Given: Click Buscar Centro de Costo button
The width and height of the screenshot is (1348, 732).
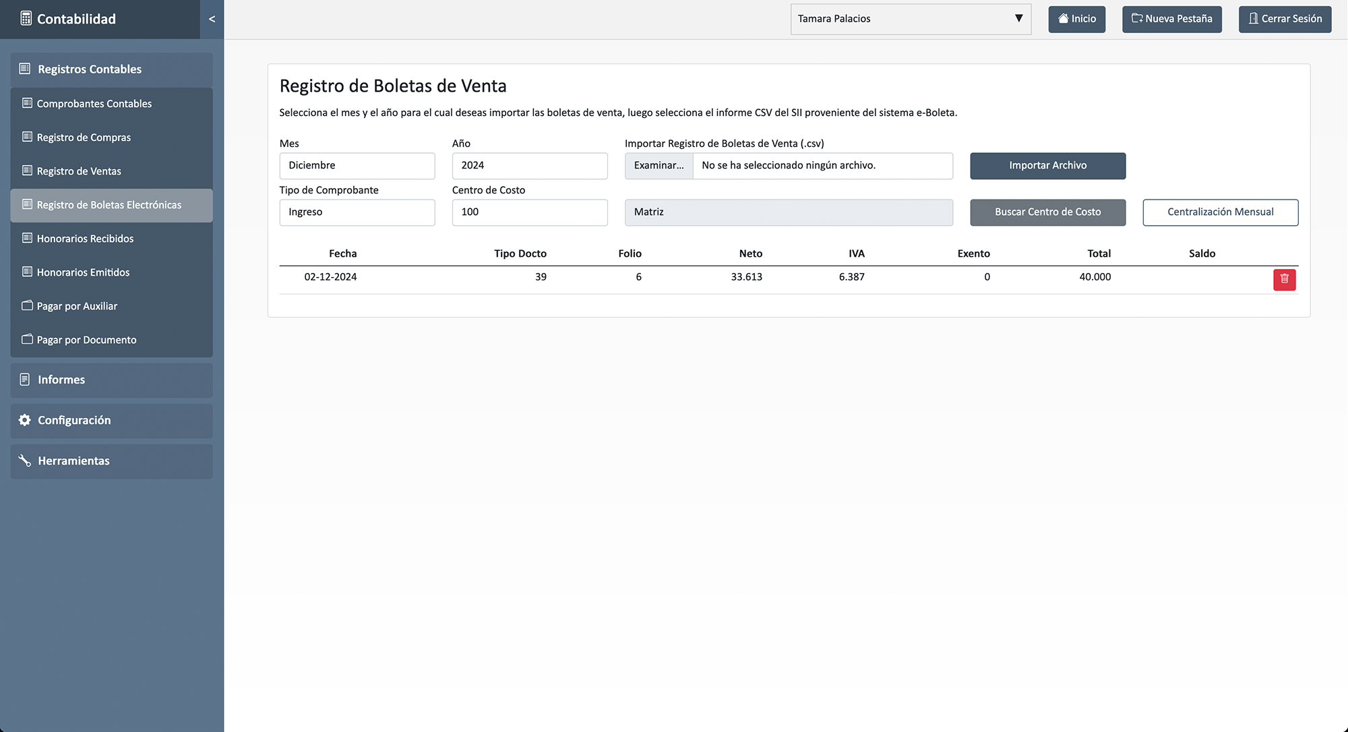Looking at the screenshot, I should [x=1047, y=212].
